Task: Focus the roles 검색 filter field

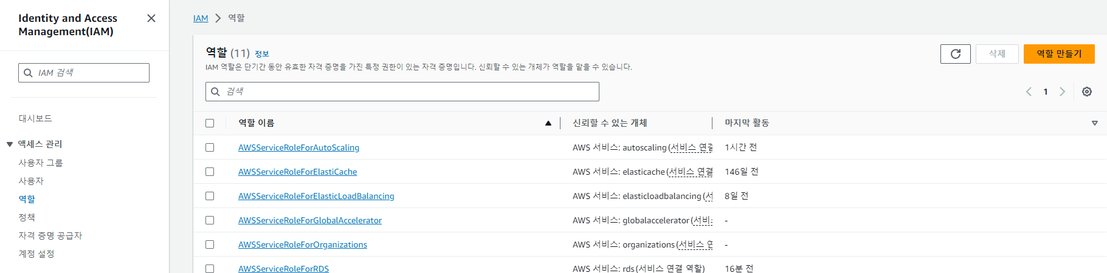Action: (x=402, y=92)
